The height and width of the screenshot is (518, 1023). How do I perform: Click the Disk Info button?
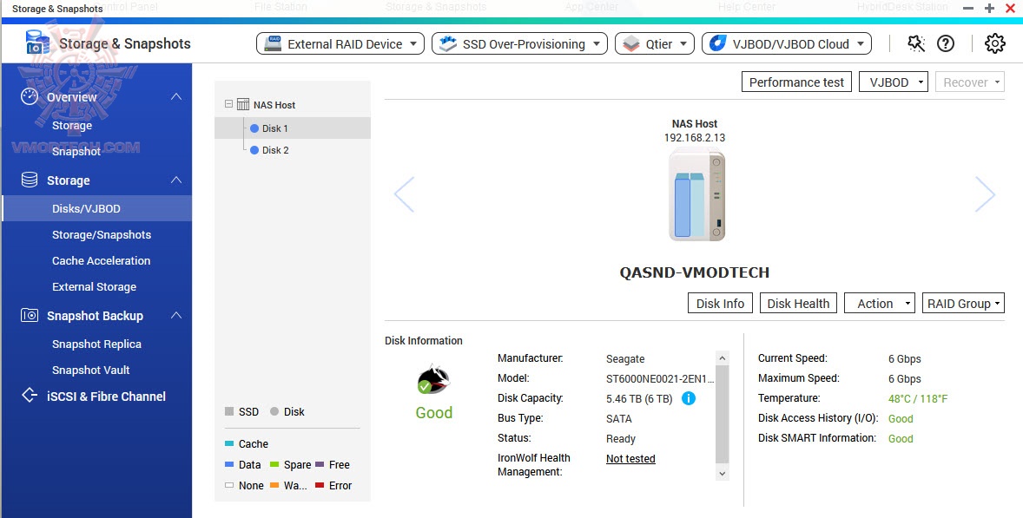click(x=720, y=303)
